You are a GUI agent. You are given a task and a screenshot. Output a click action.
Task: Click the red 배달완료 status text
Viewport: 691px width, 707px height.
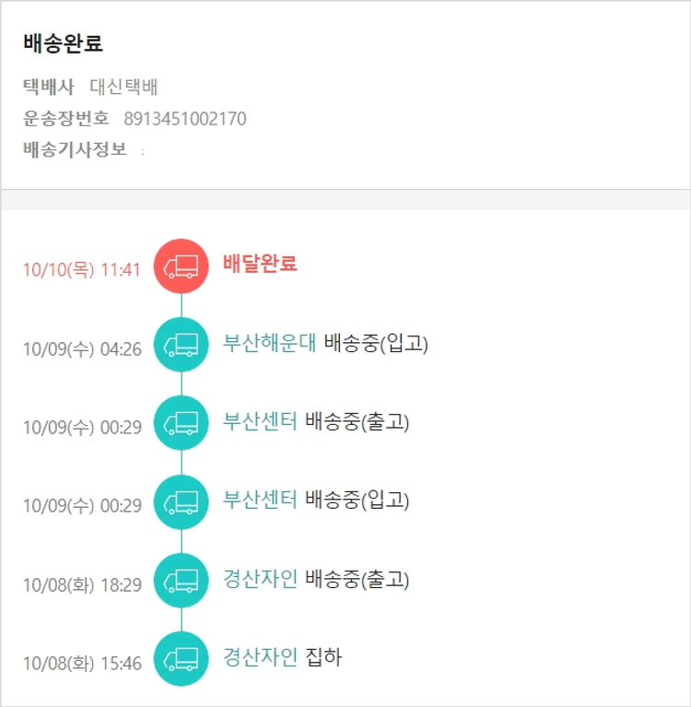pos(260,264)
